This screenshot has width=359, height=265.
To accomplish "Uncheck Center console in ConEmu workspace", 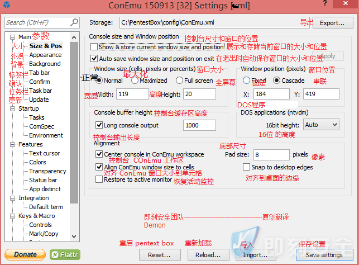I will (99, 154).
